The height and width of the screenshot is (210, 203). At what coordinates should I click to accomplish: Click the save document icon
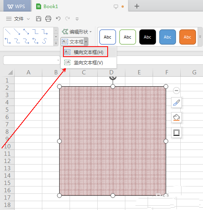pos(38,19)
